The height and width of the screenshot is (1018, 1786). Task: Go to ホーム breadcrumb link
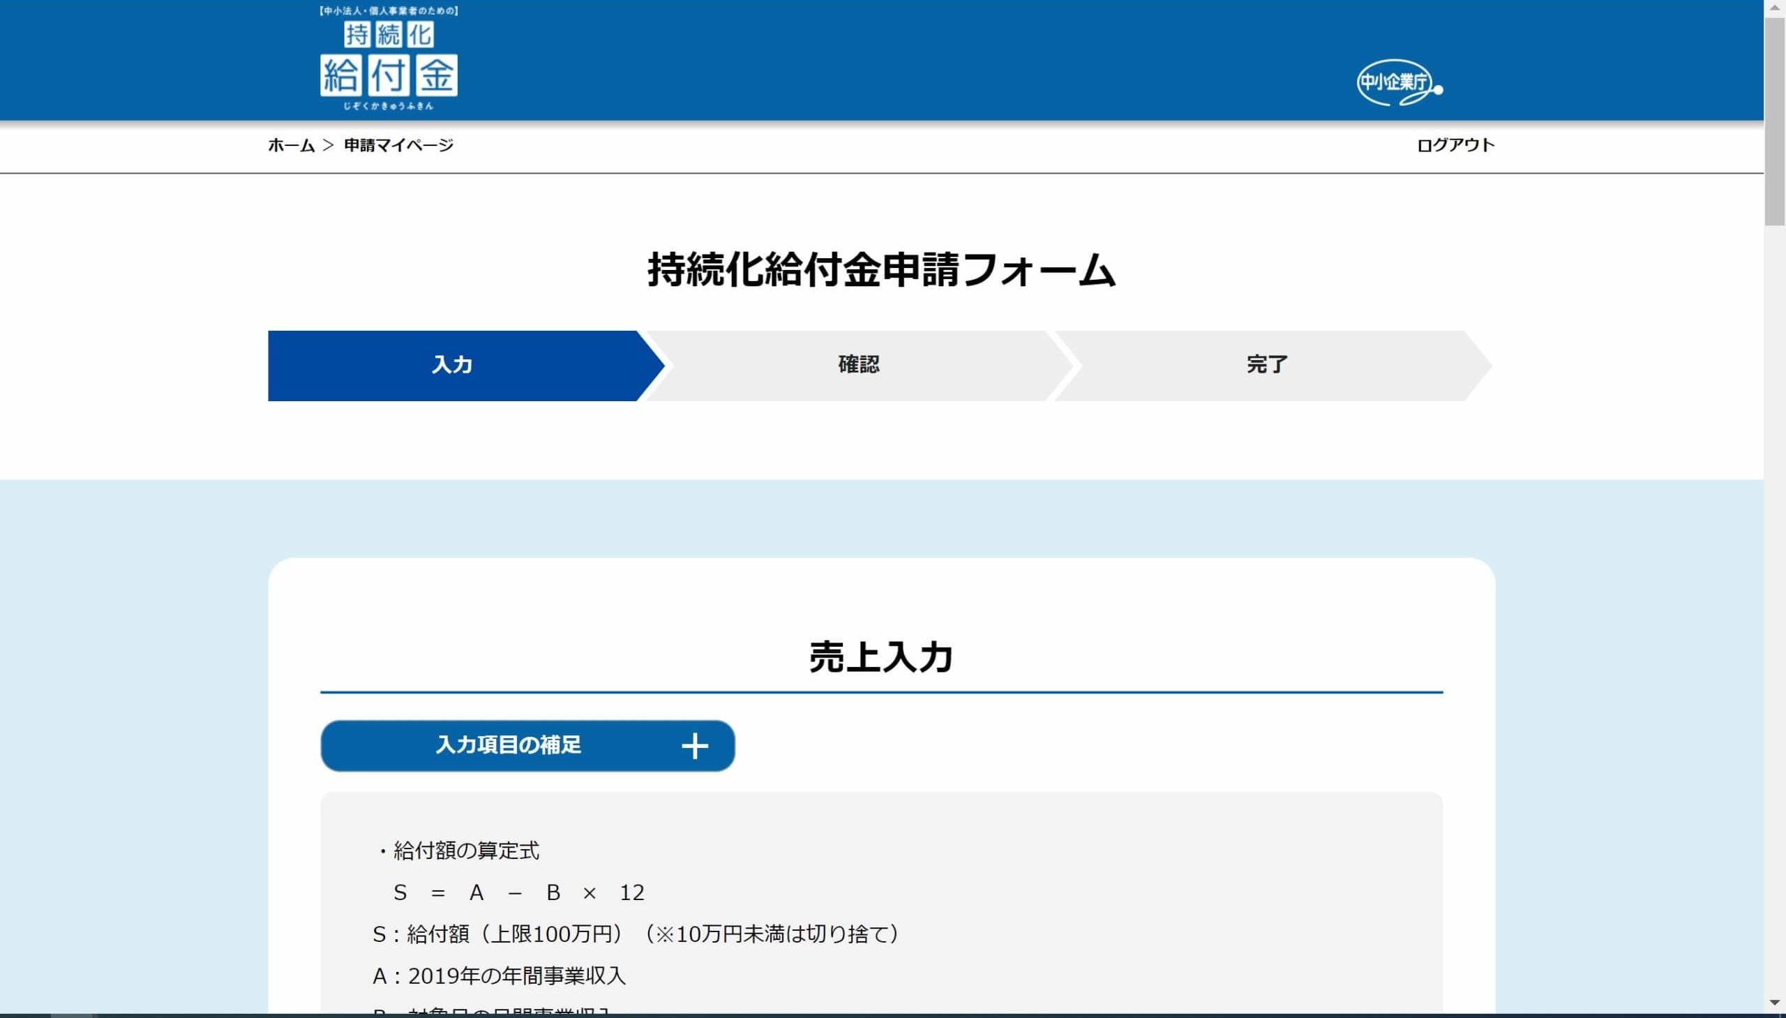pyautogui.click(x=292, y=145)
